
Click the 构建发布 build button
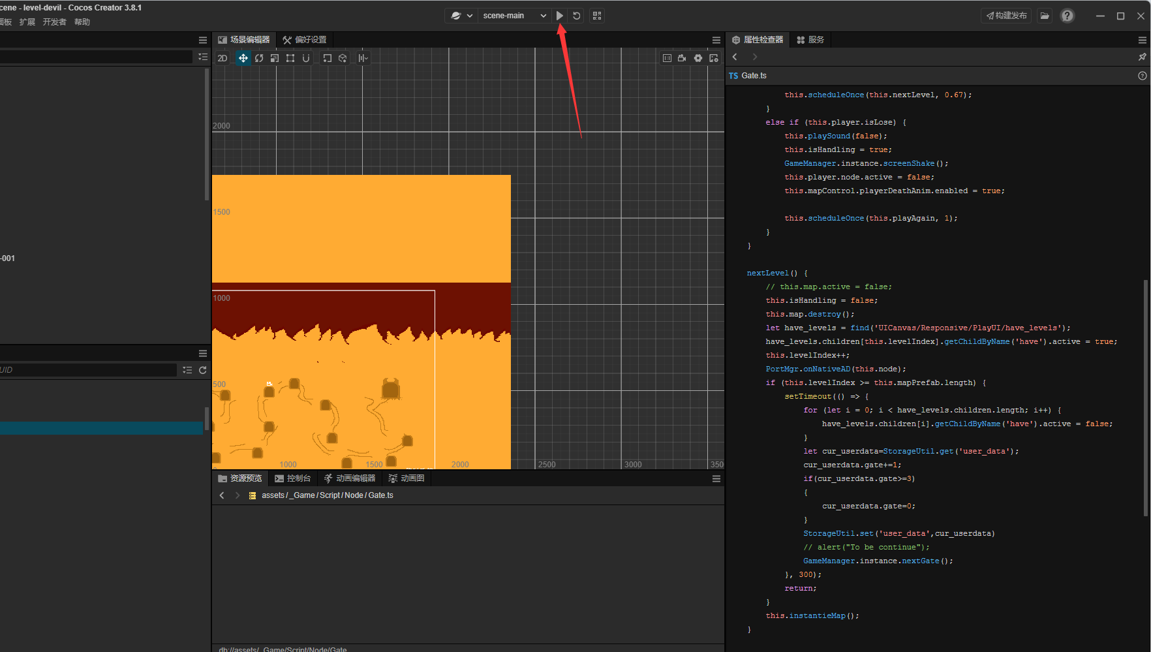tap(1006, 16)
